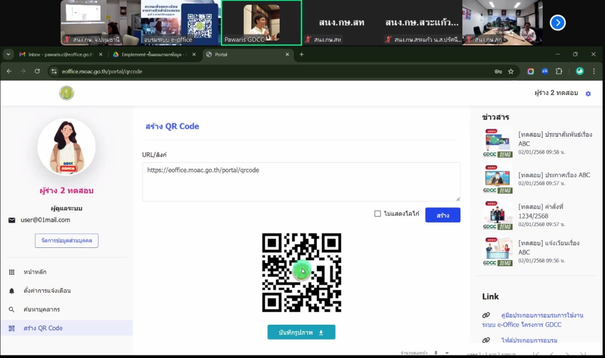Click the ministry logo in the header
The height and width of the screenshot is (358, 605).
(67, 93)
